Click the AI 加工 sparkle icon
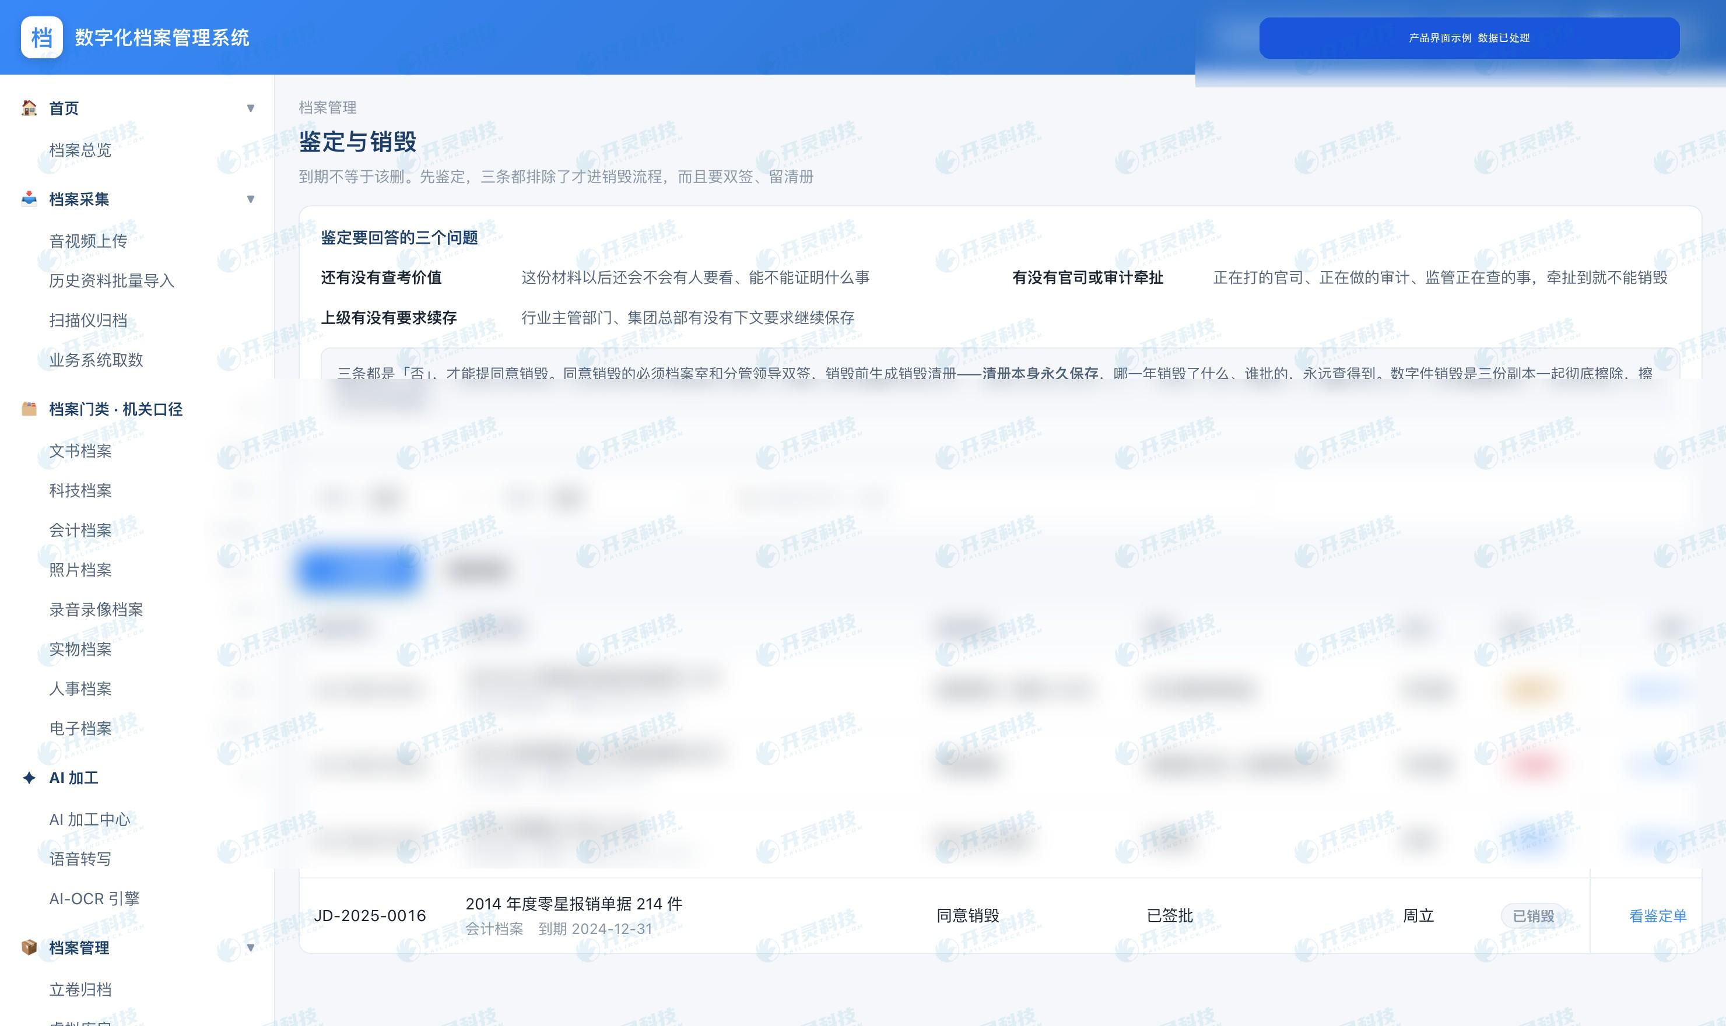The image size is (1726, 1026). tap(29, 778)
